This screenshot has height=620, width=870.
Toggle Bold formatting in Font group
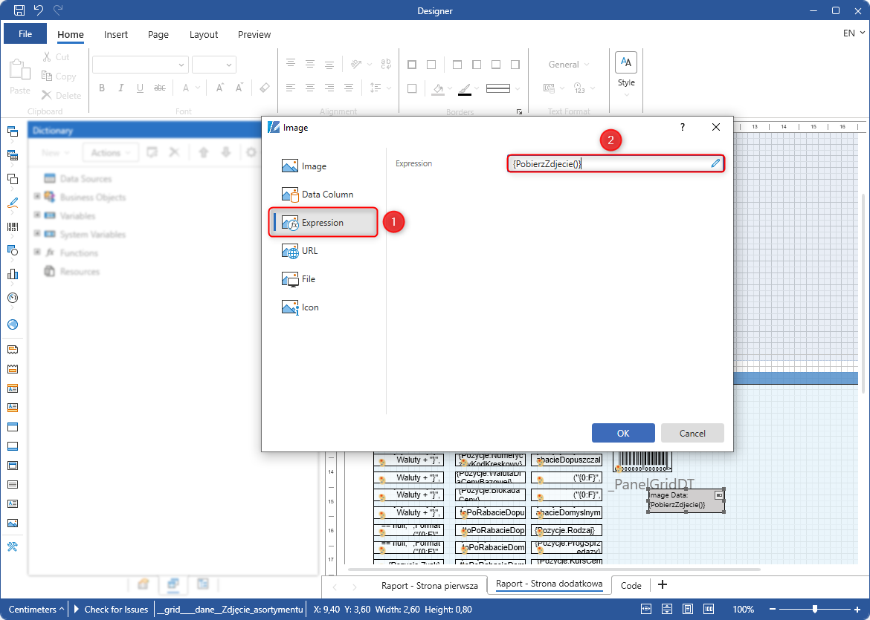[102, 88]
